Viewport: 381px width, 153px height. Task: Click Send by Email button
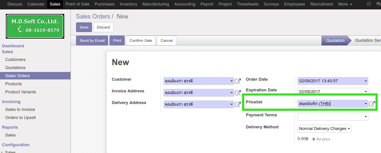92,41
